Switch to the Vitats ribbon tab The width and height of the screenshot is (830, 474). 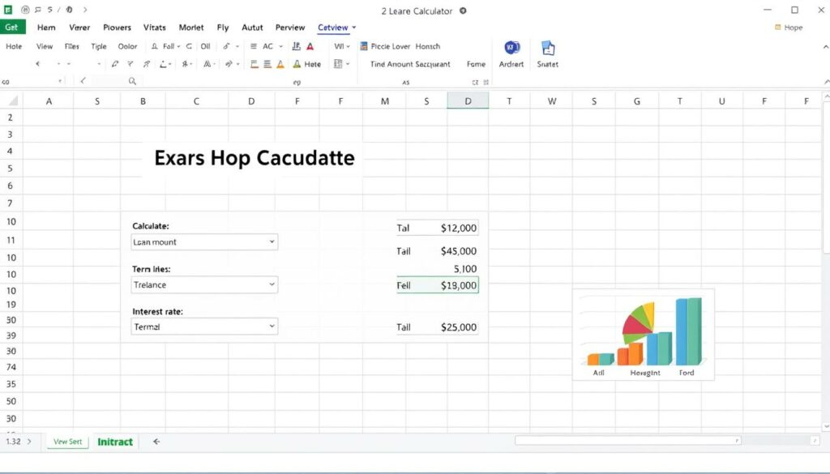(x=155, y=28)
